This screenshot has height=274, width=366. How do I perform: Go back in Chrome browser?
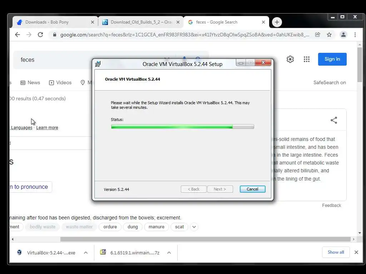[18, 35]
